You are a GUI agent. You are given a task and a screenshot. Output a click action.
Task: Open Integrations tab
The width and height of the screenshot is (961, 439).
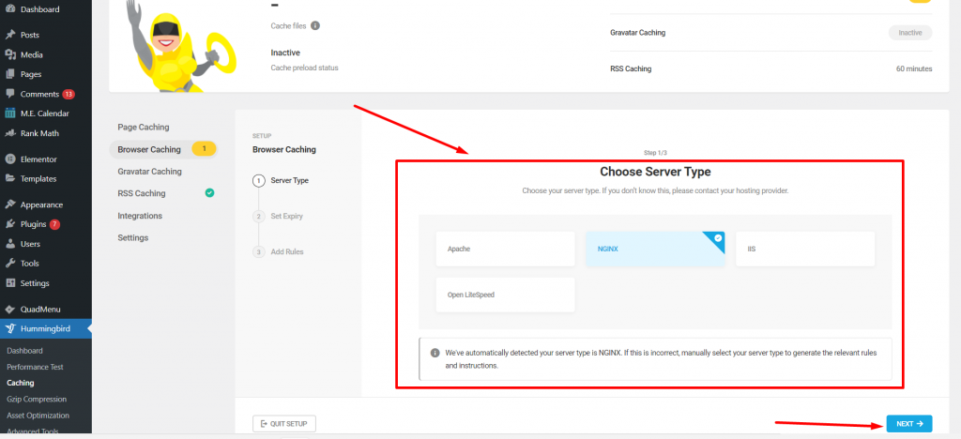tap(140, 216)
